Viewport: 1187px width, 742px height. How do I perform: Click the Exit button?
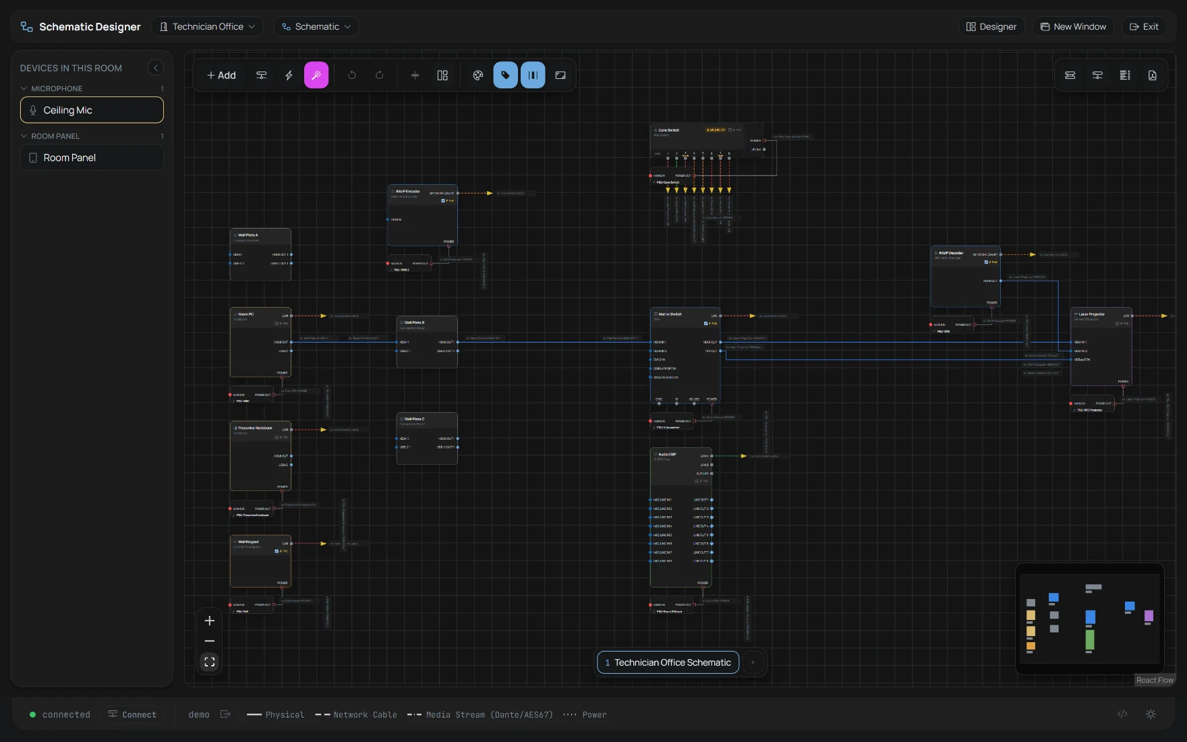click(x=1144, y=27)
